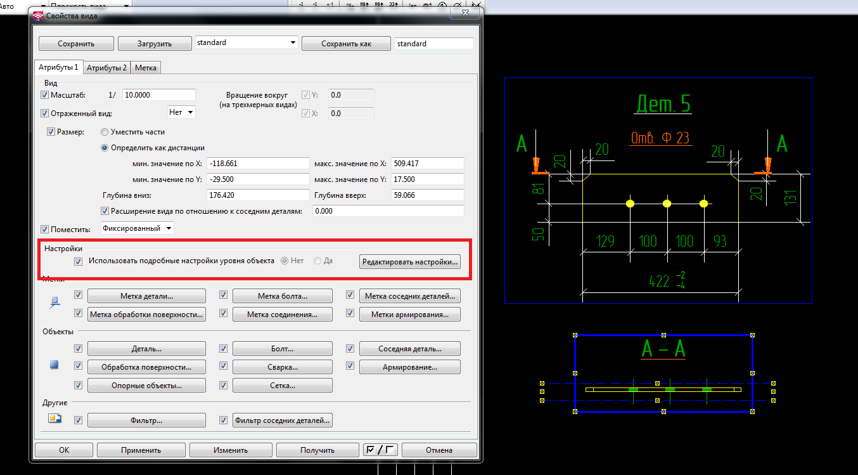This screenshot has height=475, width=858.
Task: Open the Метка болта settings button
Action: tap(282, 296)
